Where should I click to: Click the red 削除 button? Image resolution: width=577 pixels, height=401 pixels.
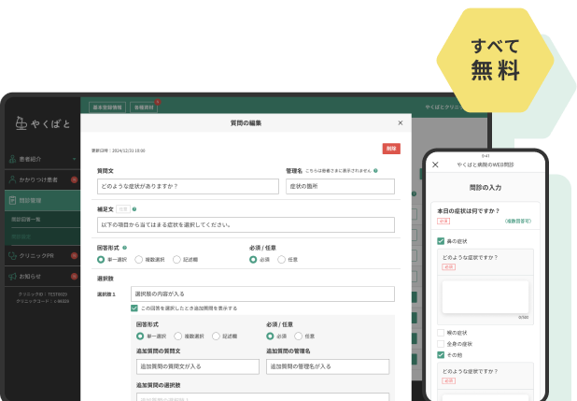coord(391,149)
